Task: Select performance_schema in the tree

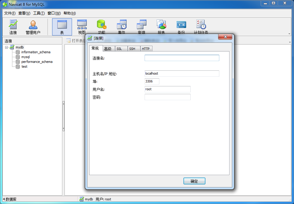Action: pos(37,62)
